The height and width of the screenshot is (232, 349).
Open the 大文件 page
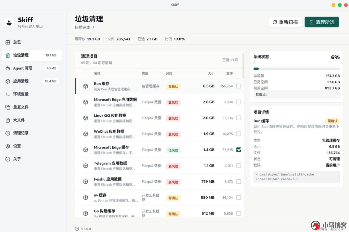click(32, 120)
